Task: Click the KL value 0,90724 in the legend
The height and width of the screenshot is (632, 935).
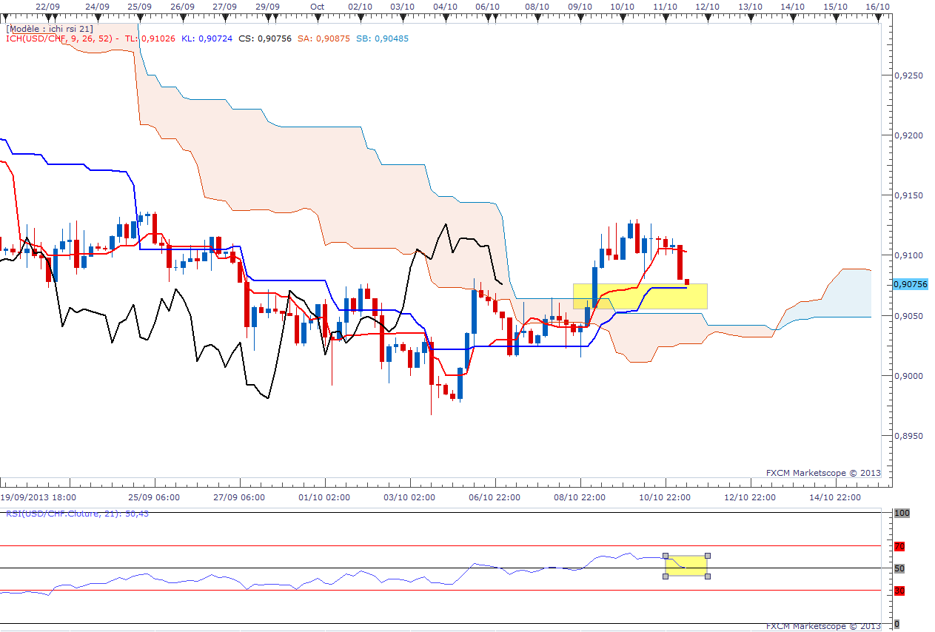Action: pos(213,38)
